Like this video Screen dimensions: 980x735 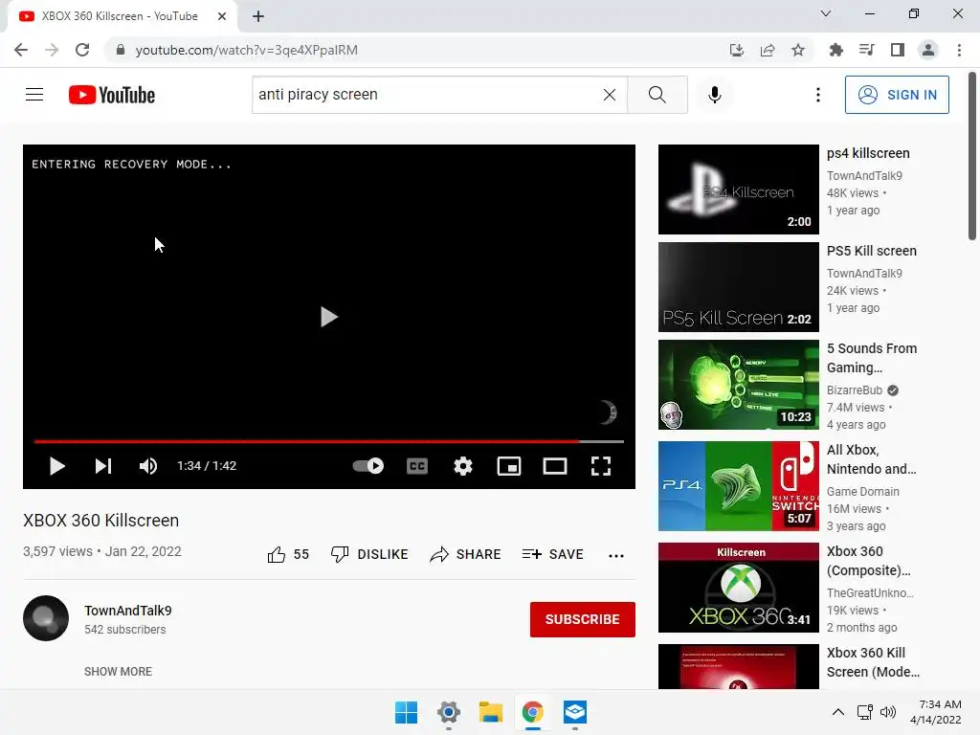288,554
